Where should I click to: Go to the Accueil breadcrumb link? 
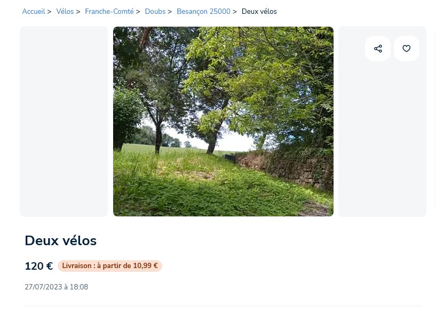click(x=34, y=11)
